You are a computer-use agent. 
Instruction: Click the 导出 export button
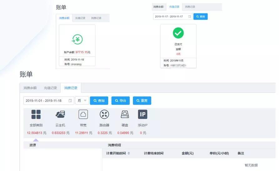point(120,101)
